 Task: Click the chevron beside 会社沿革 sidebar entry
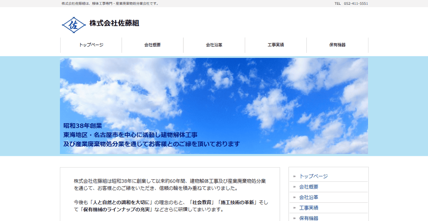point(294,197)
